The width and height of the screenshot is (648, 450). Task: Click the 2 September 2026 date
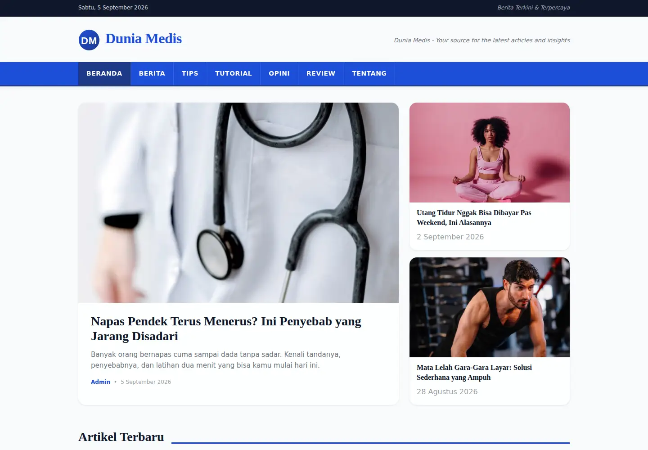pyautogui.click(x=450, y=237)
